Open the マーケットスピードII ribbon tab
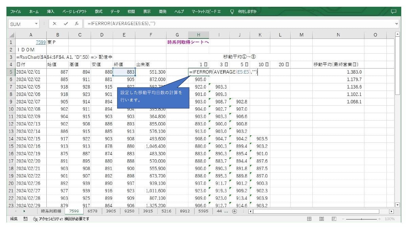 point(206,11)
